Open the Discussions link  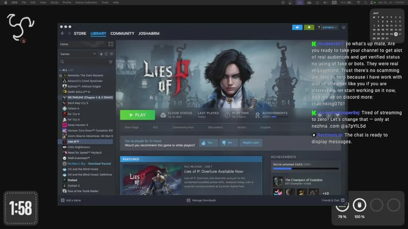pos(215,127)
